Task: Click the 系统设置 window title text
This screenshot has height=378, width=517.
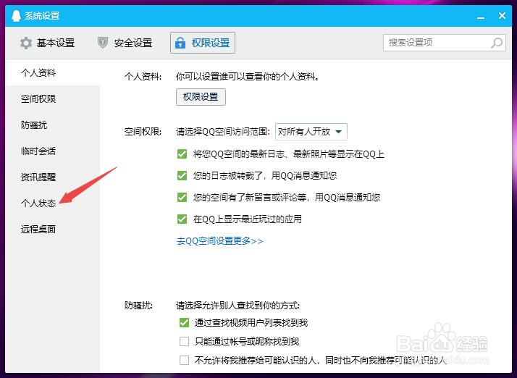Action: click(42, 16)
